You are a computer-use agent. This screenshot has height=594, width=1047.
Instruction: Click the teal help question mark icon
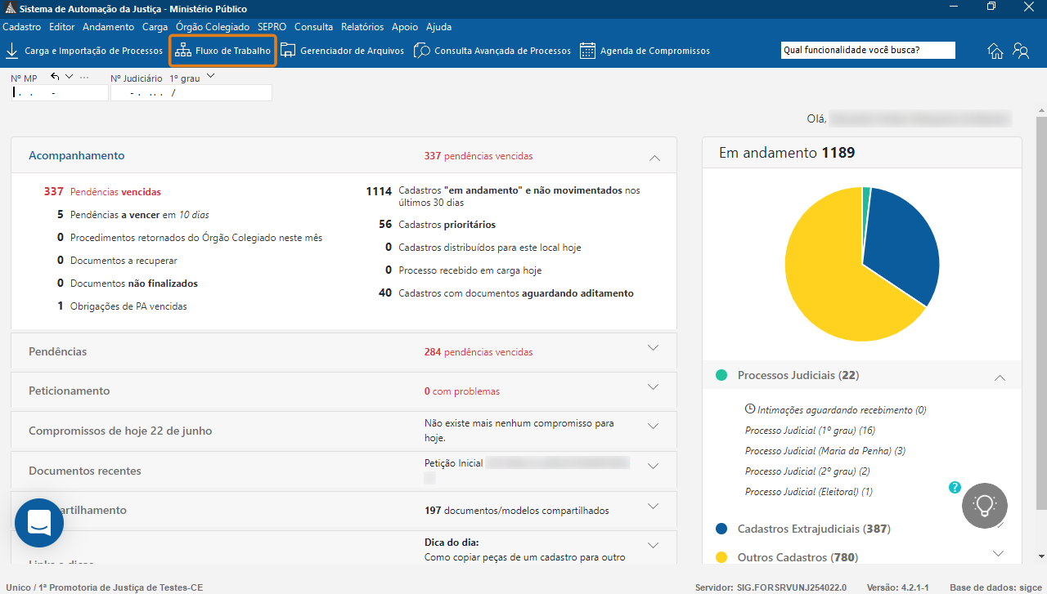pyautogui.click(x=955, y=487)
